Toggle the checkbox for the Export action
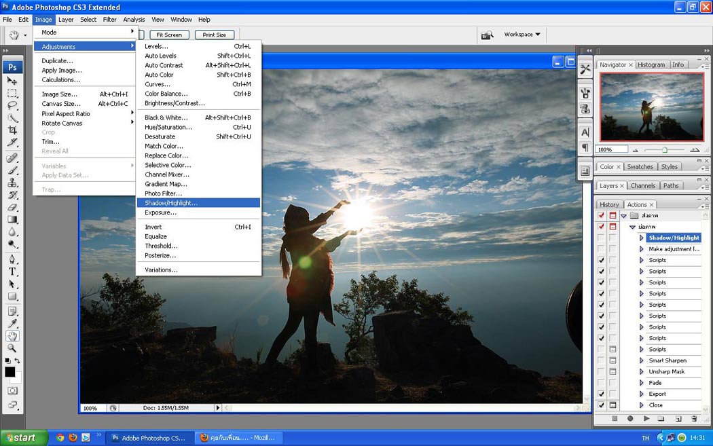 click(601, 394)
